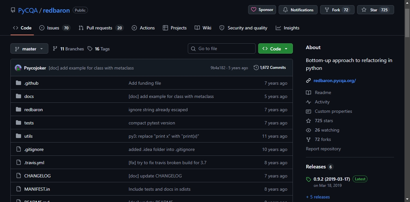Open the Pull requests tab
This screenshot has height=202, width=410.
(x=101, y=28)
